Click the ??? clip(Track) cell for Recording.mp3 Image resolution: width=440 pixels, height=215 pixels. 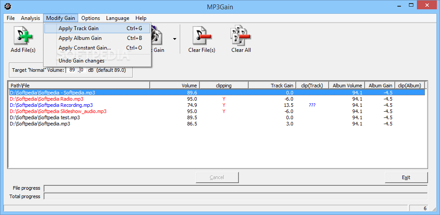point(312,105)
